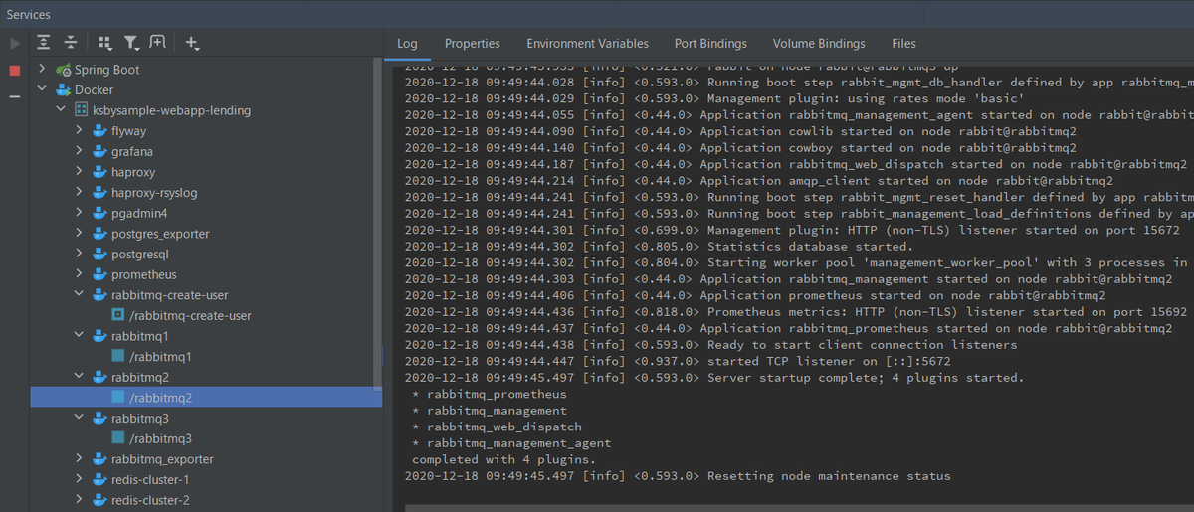Collapse the rabbitmq1 service
1194x512 pixels.
pos(80,336)
